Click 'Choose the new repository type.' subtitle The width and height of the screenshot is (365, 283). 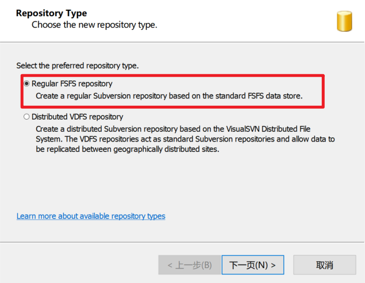(94, 25)
